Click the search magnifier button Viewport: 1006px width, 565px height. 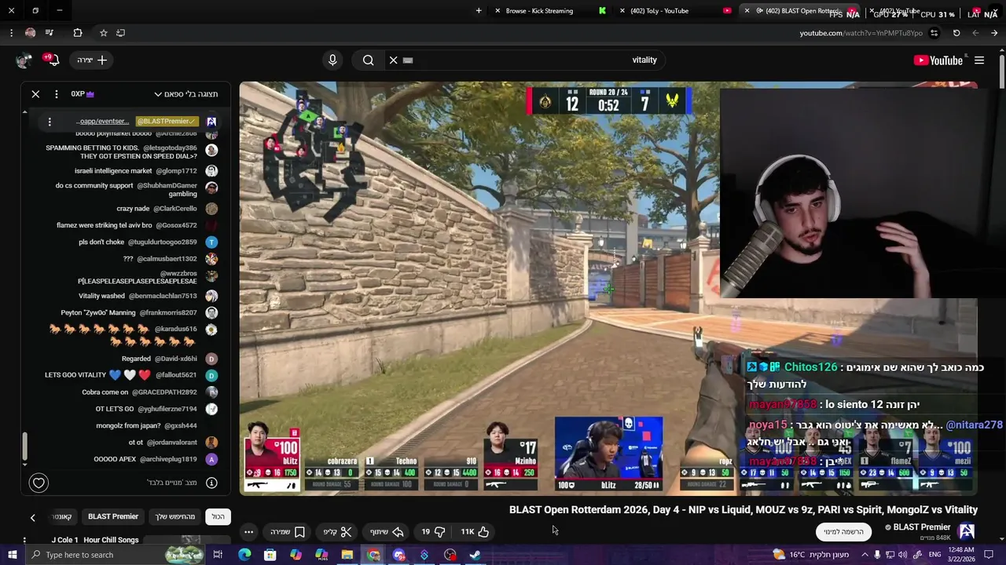(x=368, y=60)
